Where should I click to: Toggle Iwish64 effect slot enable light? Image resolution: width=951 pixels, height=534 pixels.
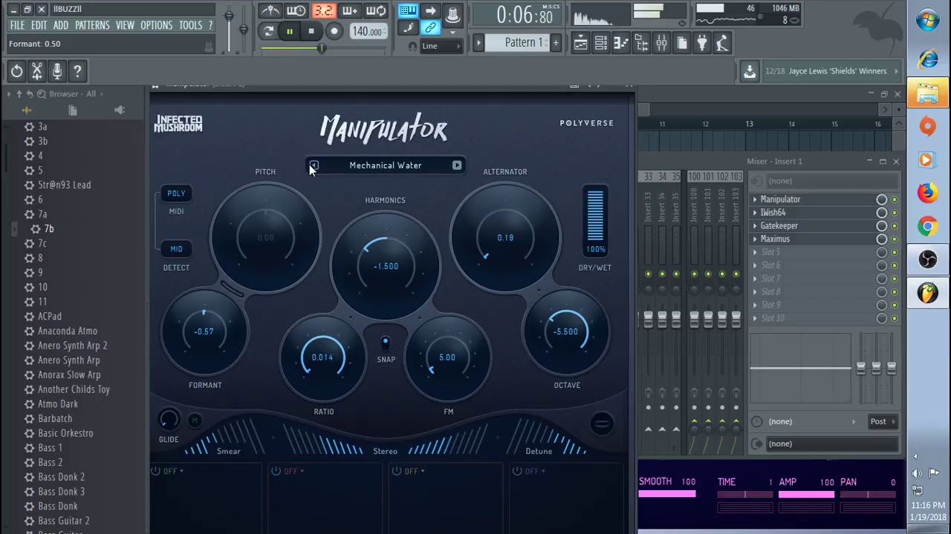[x=894, y=213]
